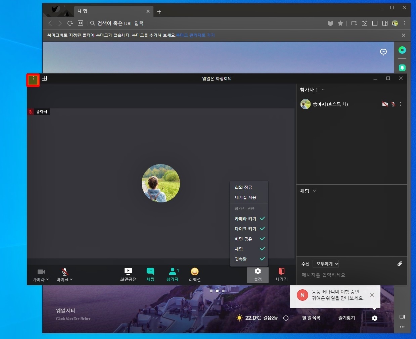The height and width of the screenshot is (339, 416).
Task: Close the 웨일 notification popup
Action: tap(372, 295)
